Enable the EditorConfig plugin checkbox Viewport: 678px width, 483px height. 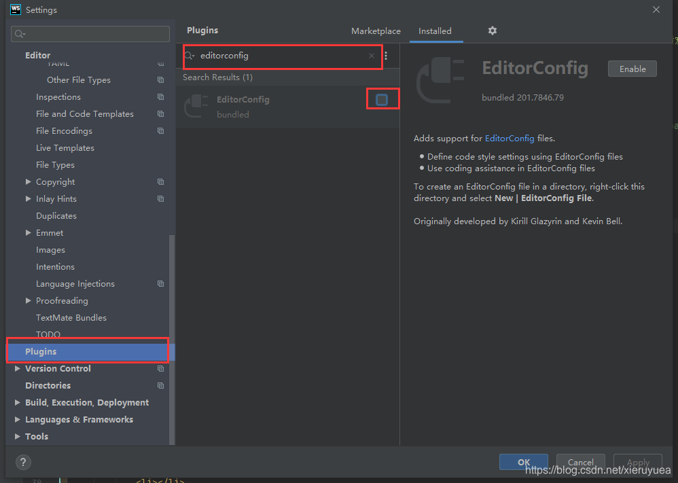(381, 100)
